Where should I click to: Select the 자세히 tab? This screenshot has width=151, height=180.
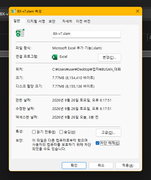(x=67, y=21)
